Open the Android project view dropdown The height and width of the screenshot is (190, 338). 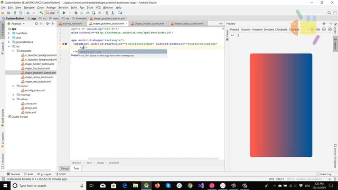pyautogui.click(x=16, y=23)
